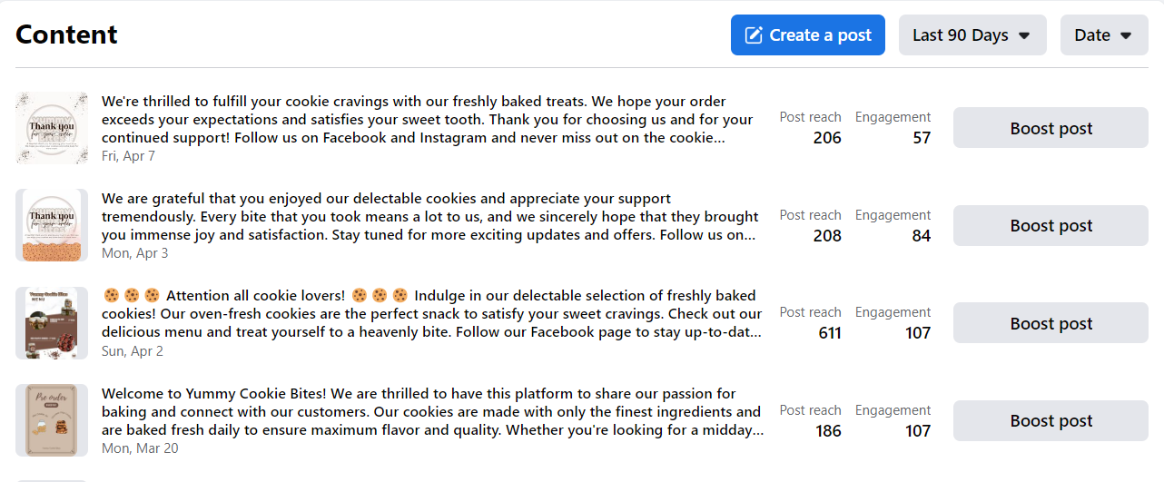Open the Thank you thumbnail from Apr 3

click(x=52, y=225)
